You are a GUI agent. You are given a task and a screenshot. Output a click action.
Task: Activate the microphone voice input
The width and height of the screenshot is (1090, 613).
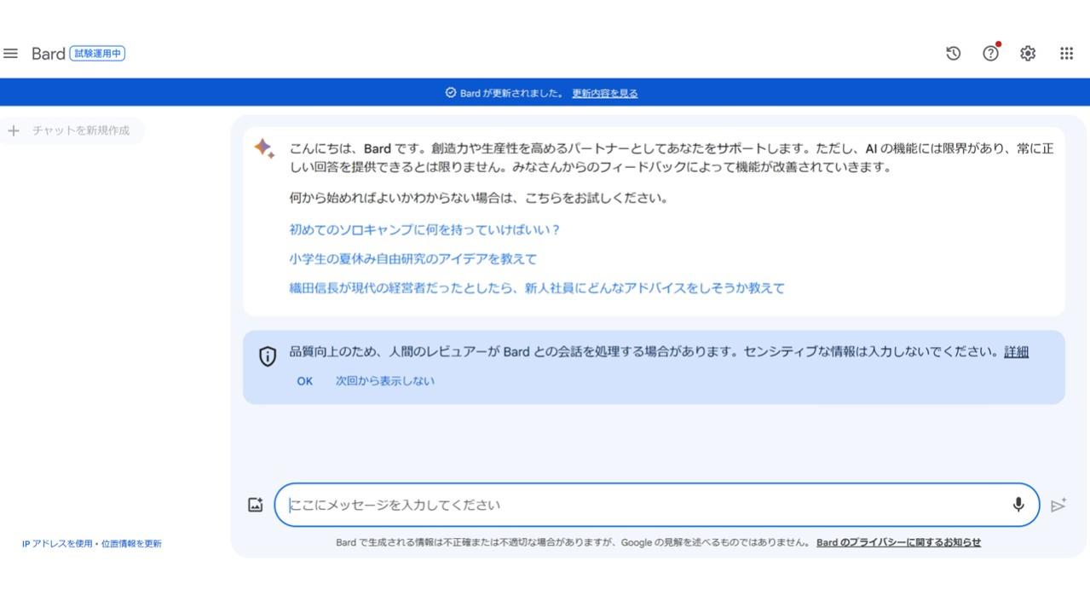tap(1018, 505)
